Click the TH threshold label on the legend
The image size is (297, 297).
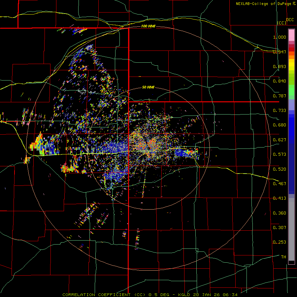[x=283, y=257]
